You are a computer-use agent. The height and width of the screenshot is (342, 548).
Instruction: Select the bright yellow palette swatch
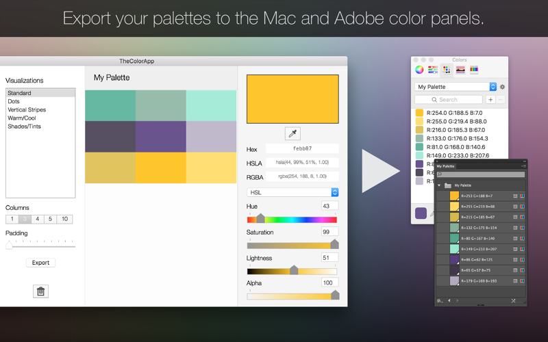point(161,168)
